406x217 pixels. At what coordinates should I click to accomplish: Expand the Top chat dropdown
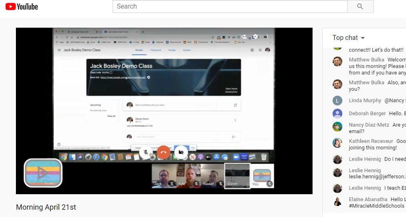[x=348, y=38]
